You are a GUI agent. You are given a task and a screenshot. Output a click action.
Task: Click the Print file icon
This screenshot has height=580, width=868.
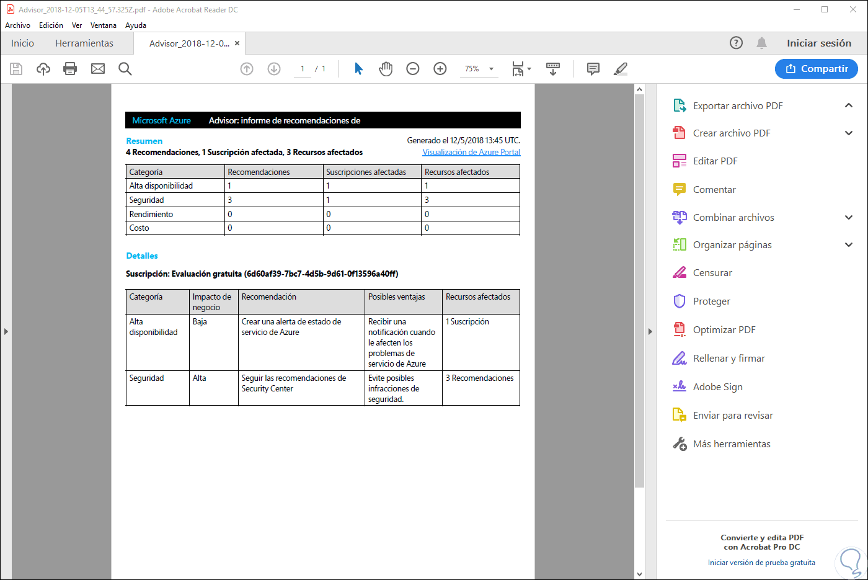70,69
